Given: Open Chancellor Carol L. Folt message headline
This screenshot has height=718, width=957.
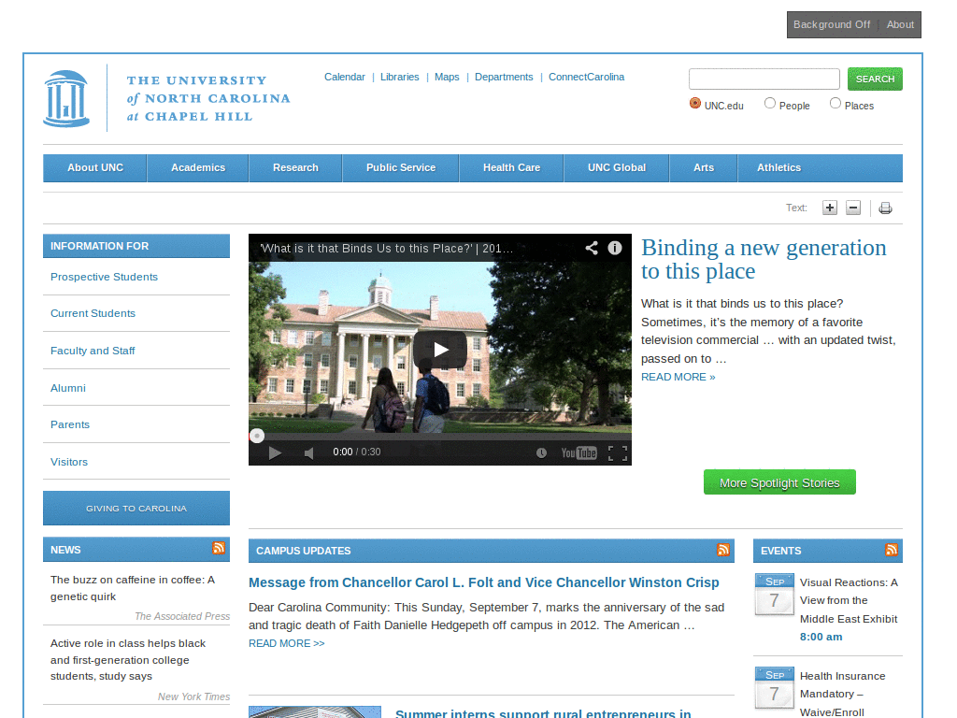Looking at the screenshot, I should click(483, 582).
